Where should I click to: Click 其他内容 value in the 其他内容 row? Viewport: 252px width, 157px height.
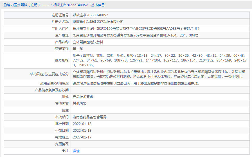tap(80, 104)
